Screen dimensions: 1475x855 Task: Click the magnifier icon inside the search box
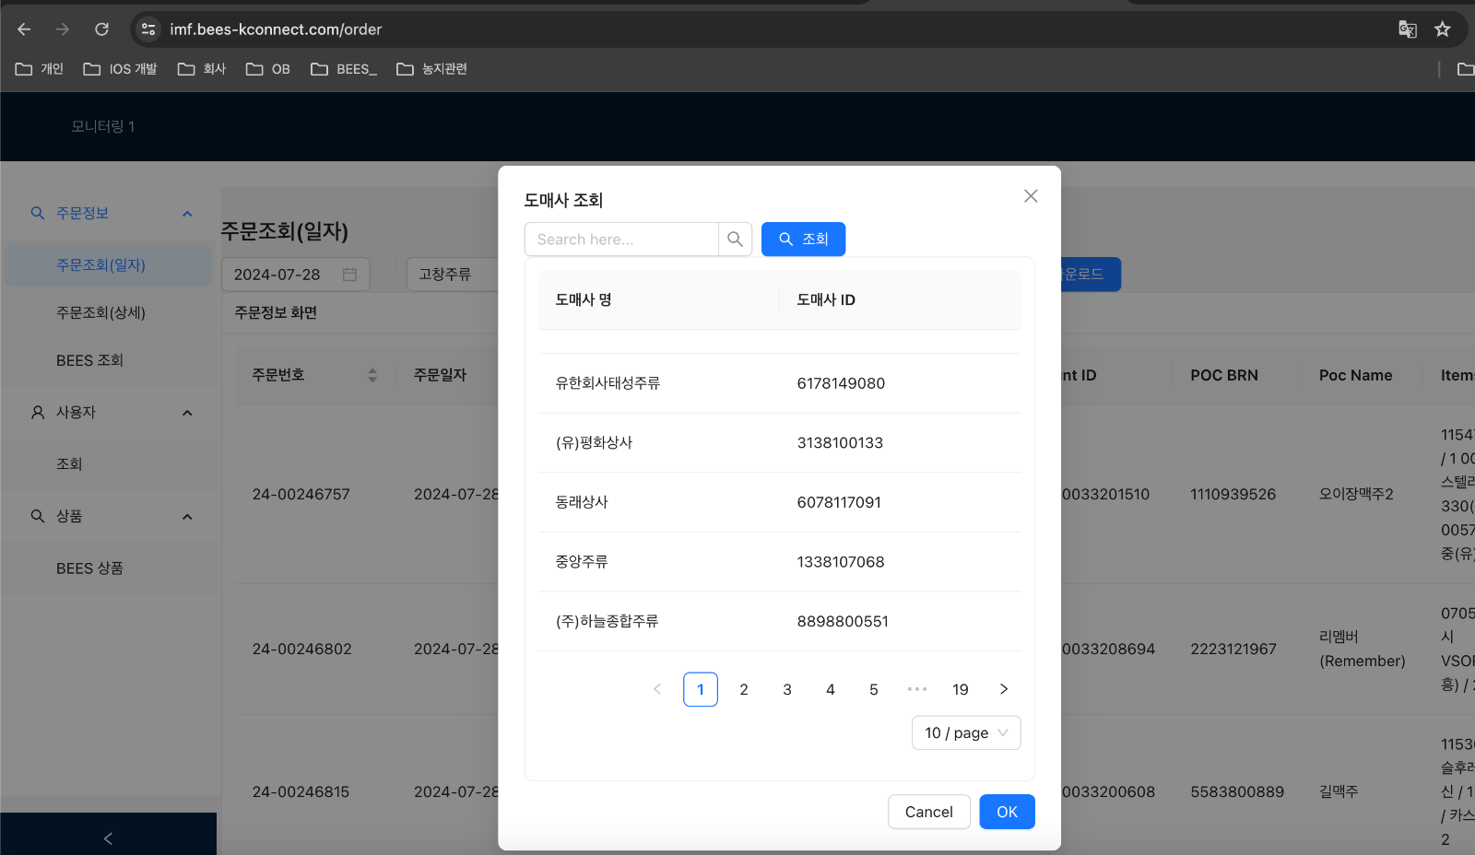(735, 239)
